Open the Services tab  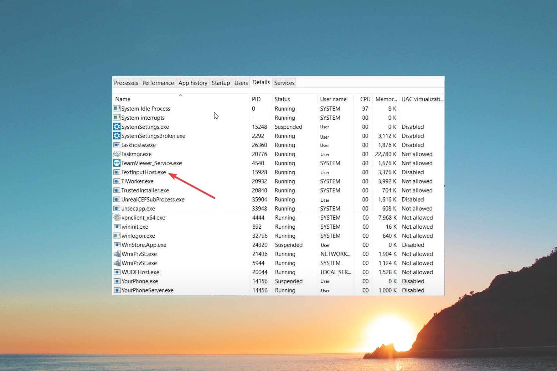[x=284, y=83]
